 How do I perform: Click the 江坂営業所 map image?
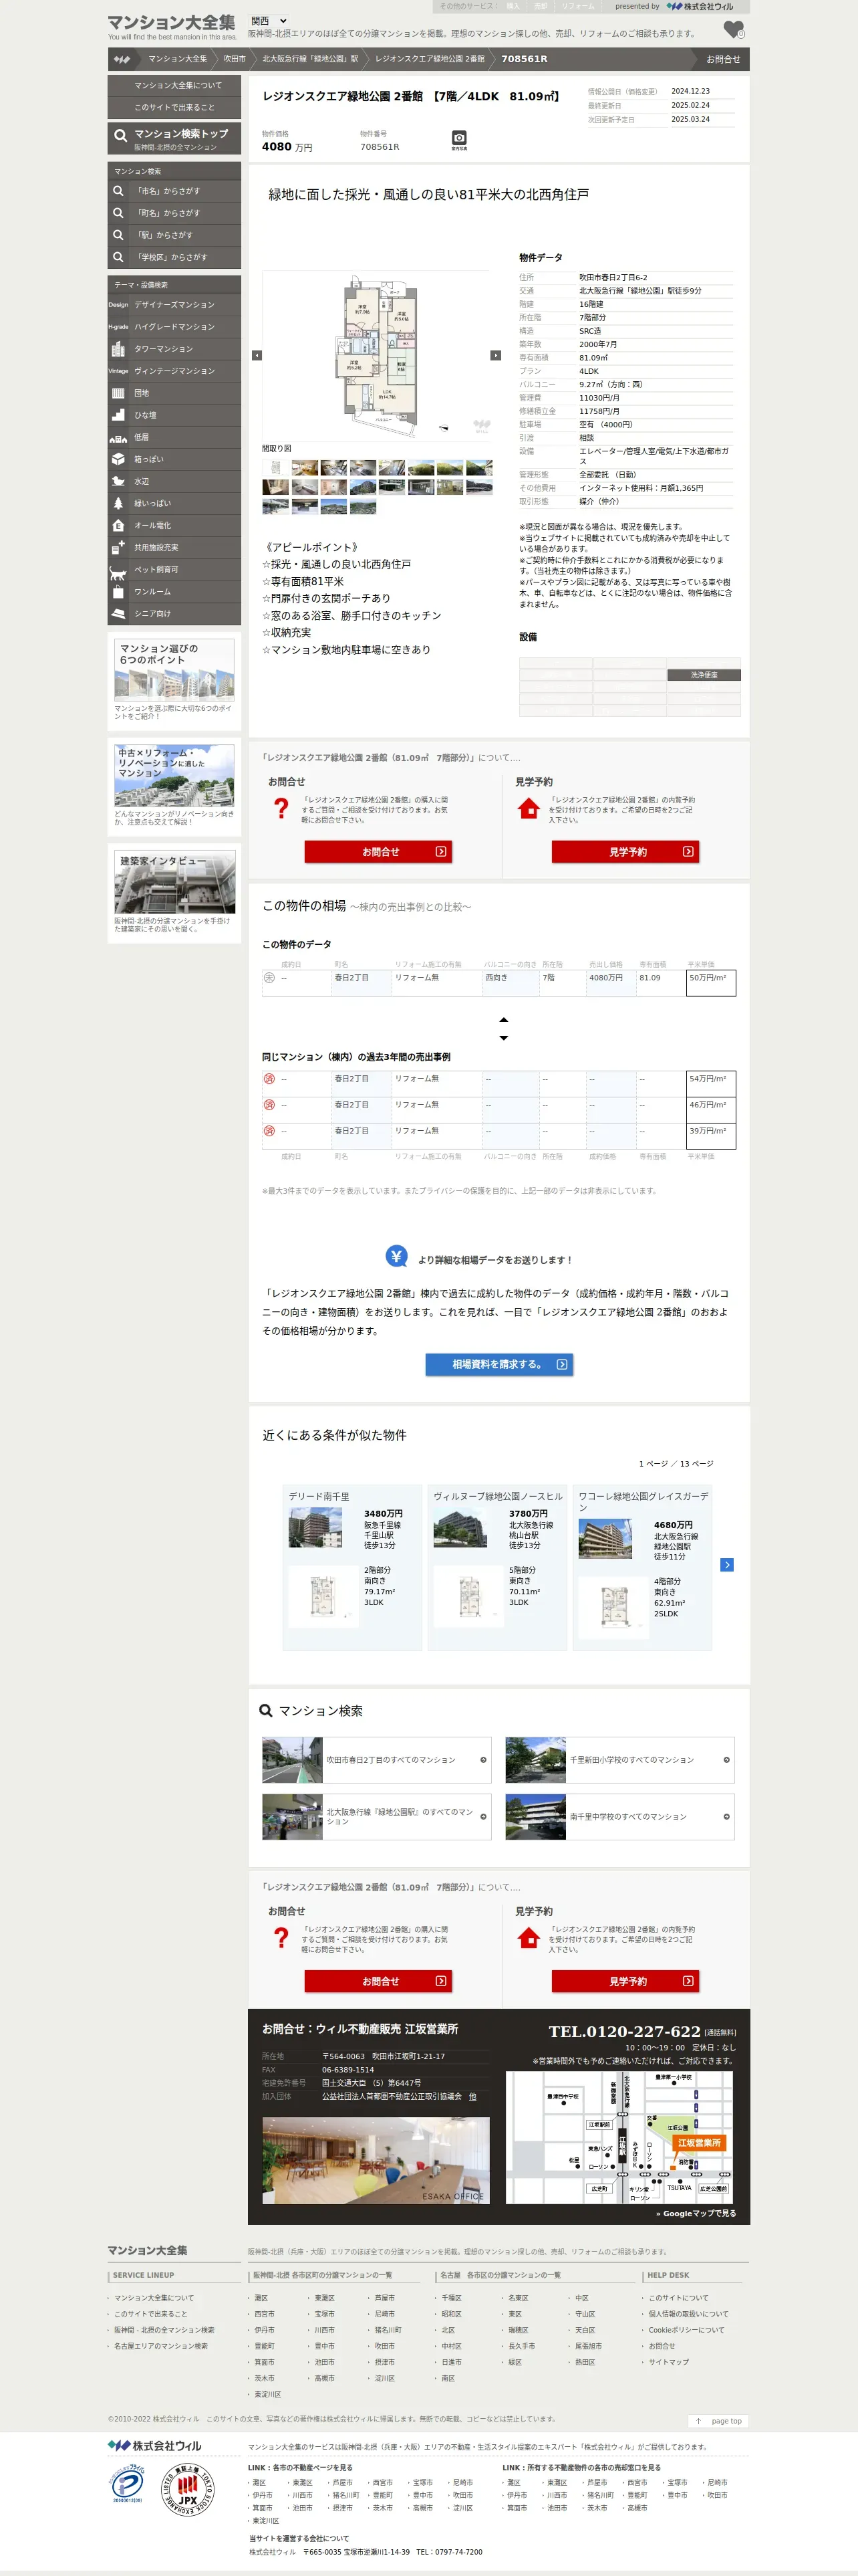[x=619, y=2138]
